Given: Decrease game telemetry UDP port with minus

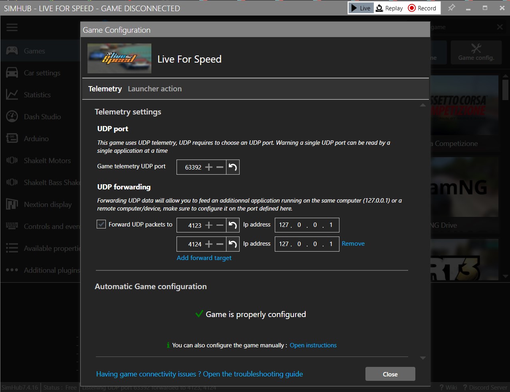Looking at the screenshot, I should click(220, 167).
